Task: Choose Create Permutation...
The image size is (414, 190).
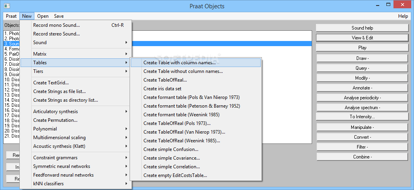Action: pos(76,120)
